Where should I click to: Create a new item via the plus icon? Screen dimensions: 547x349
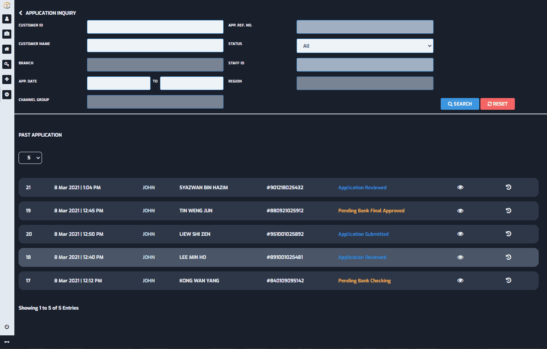coord(7,79)
